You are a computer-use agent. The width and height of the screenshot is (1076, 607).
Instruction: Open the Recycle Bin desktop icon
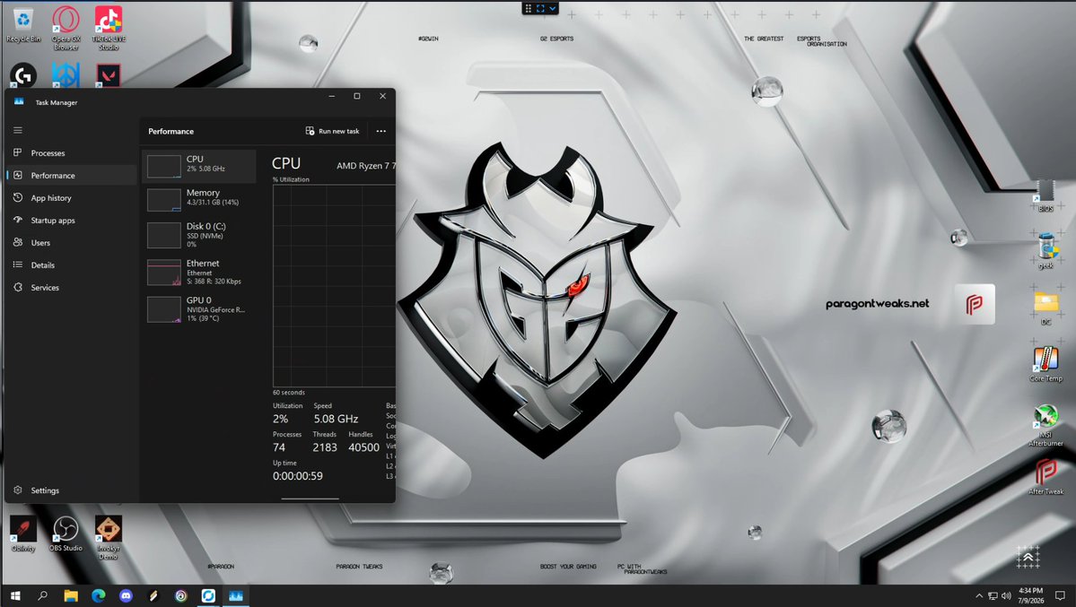click(23, 25)
